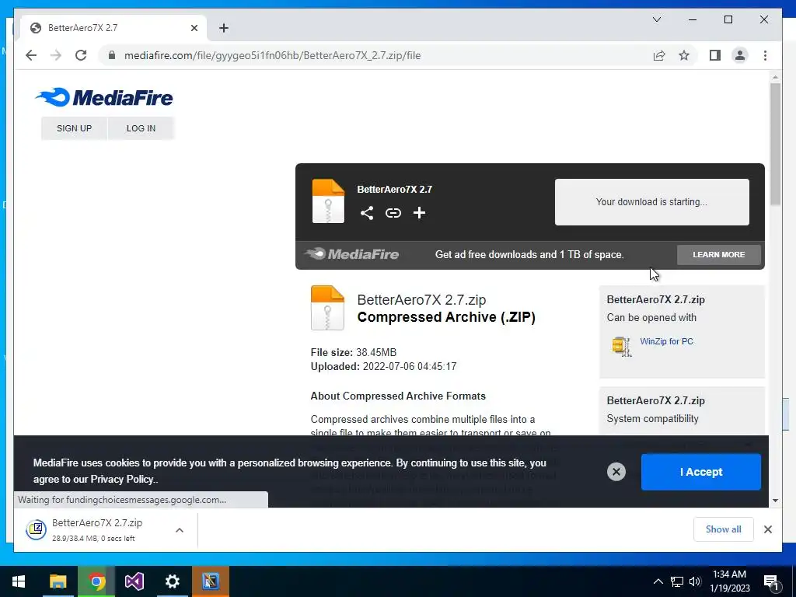Screen dimensions: 796x597
Task: Close the BetterAero7X 2.7 tab
Action: click(194, 28)
